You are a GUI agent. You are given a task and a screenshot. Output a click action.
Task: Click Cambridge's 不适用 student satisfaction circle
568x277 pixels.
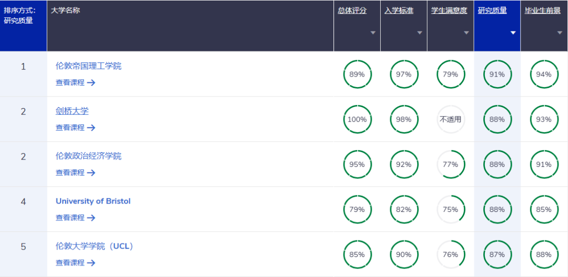(x=451, y=120)
